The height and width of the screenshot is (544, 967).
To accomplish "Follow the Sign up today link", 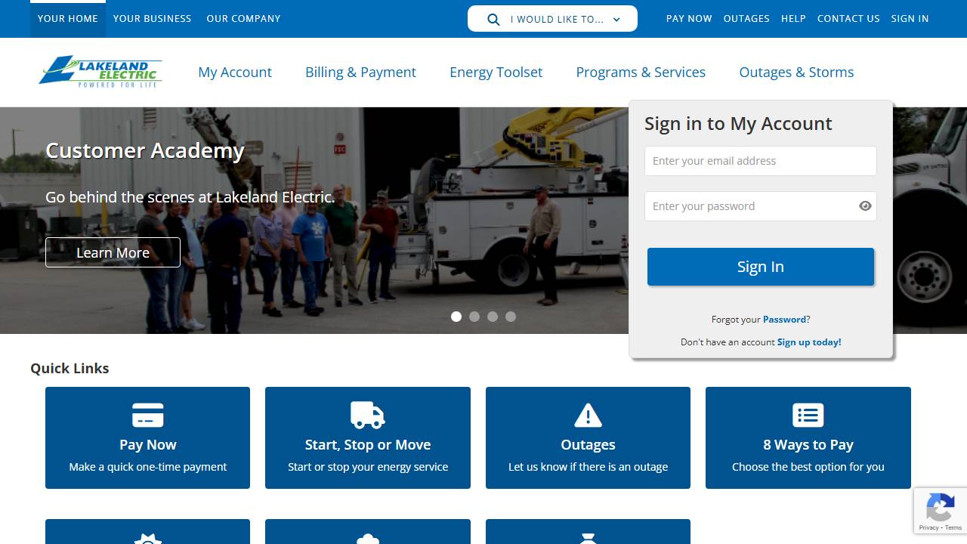I will click(808, 342).
